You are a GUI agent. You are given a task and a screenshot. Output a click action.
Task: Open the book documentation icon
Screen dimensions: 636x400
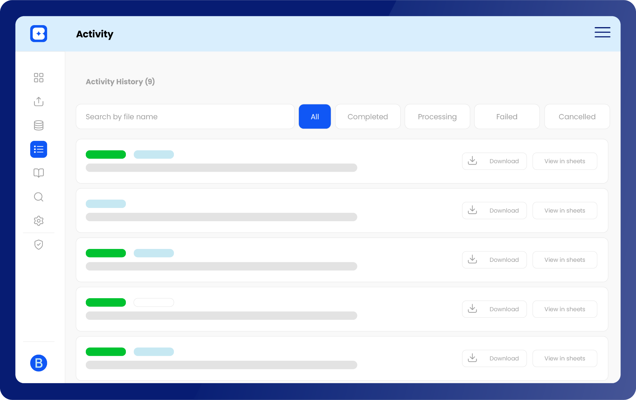tap(38, 173)
